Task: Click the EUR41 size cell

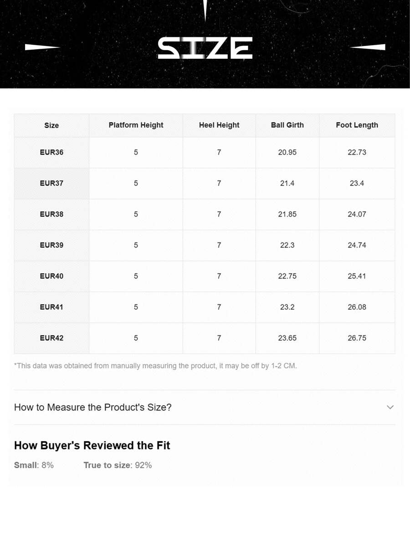Action: (x=51, y=307)
